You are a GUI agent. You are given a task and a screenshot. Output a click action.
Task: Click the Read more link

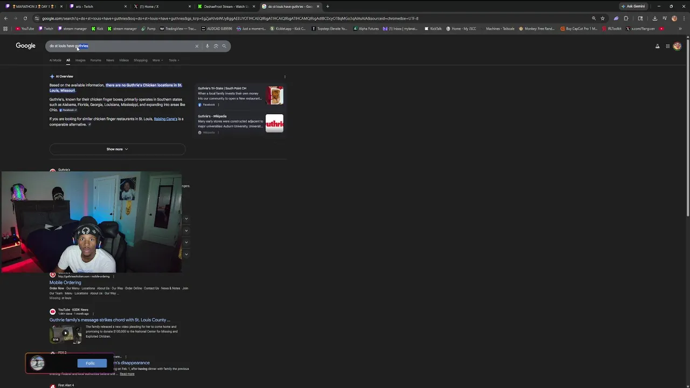(127, 374)
